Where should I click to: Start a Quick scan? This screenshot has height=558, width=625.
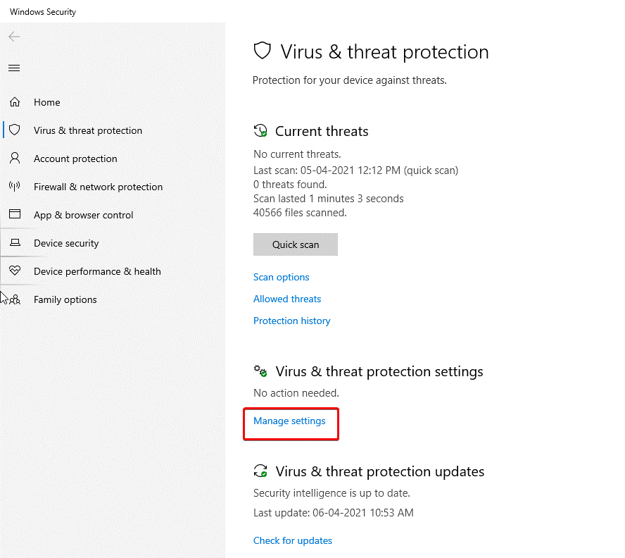coord(295,244)
